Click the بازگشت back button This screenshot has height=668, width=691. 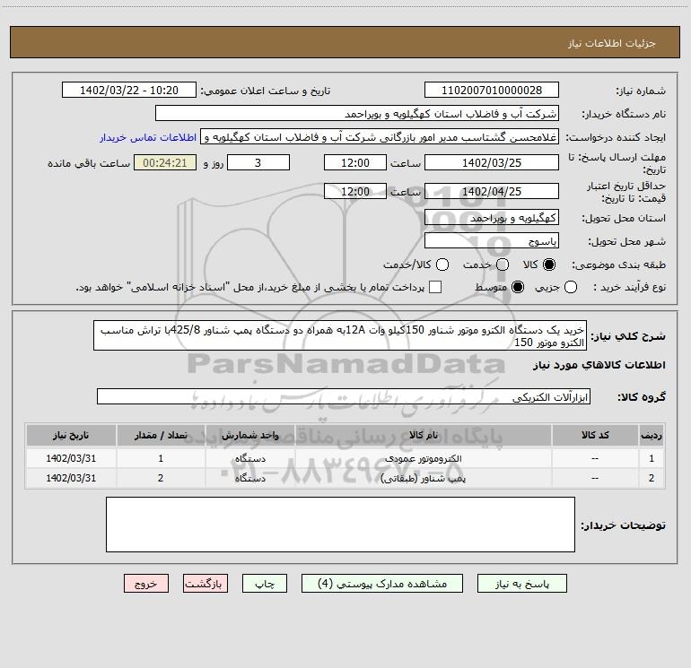[206, 584]
